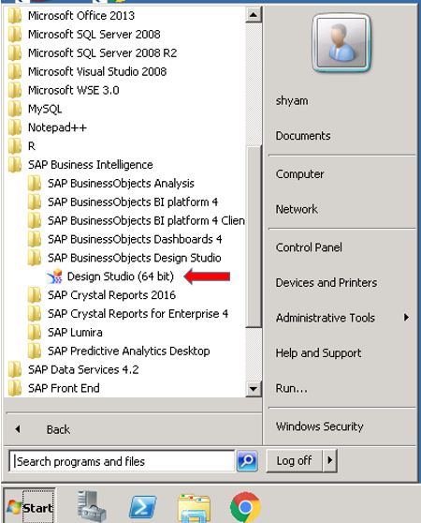The width and height of the screenshot is (421, 523).
Task: Click the search magnifier icon
Action: pos(247,461)
